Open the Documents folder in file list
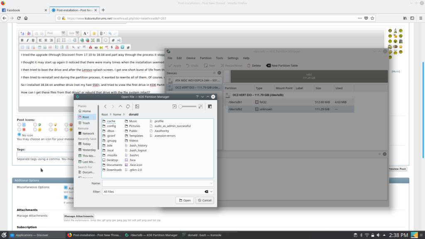425x239 pixels. pos(114,165)
